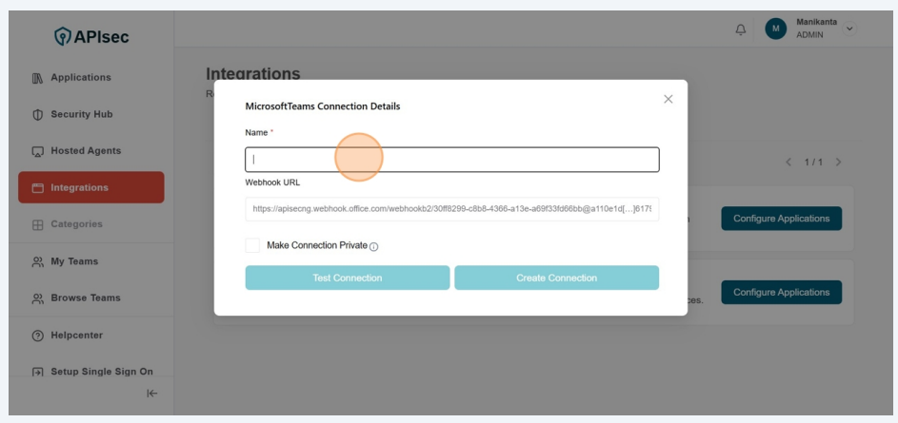Open the notifications bell

[x=741, y=29]
